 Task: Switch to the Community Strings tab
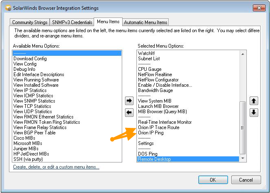click(30, 22)
